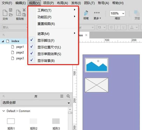Open the 工具栏(T) submenu
The height and width of the screenshot is (130, 142).
pos(53,10)
